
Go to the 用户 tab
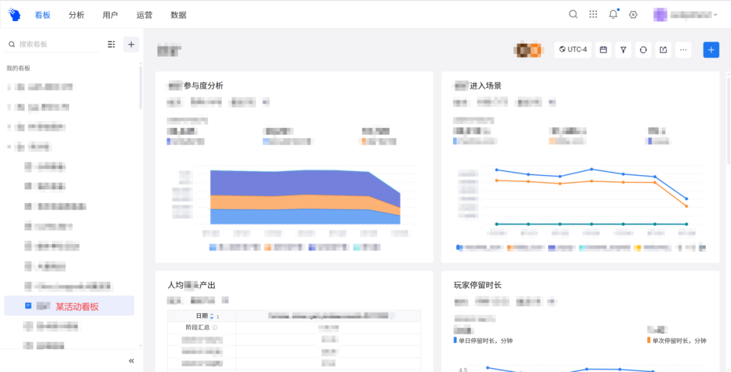click(x=110, y=15)
